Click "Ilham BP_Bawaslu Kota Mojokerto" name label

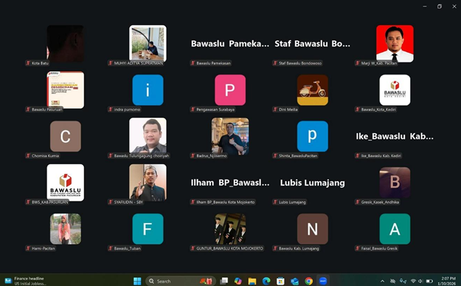coord(226,202)
